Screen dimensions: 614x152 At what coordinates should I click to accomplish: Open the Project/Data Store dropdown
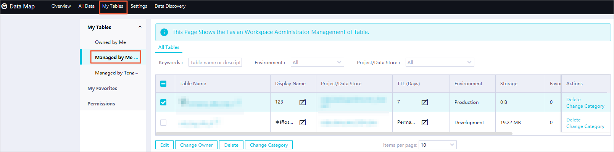440,62
